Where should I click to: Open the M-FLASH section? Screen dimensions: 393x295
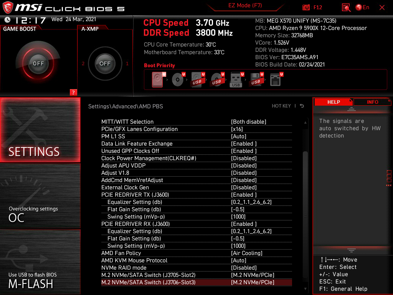[x=40, y=262]
